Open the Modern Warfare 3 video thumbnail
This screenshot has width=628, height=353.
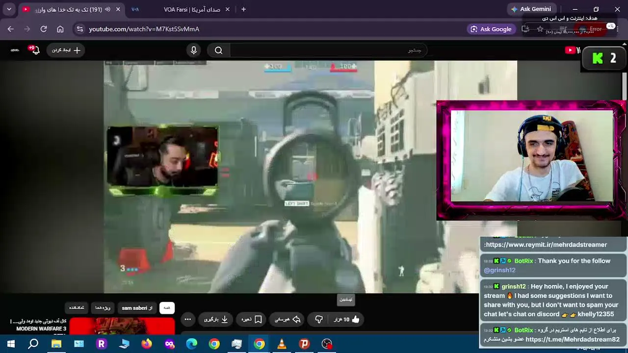122,326
